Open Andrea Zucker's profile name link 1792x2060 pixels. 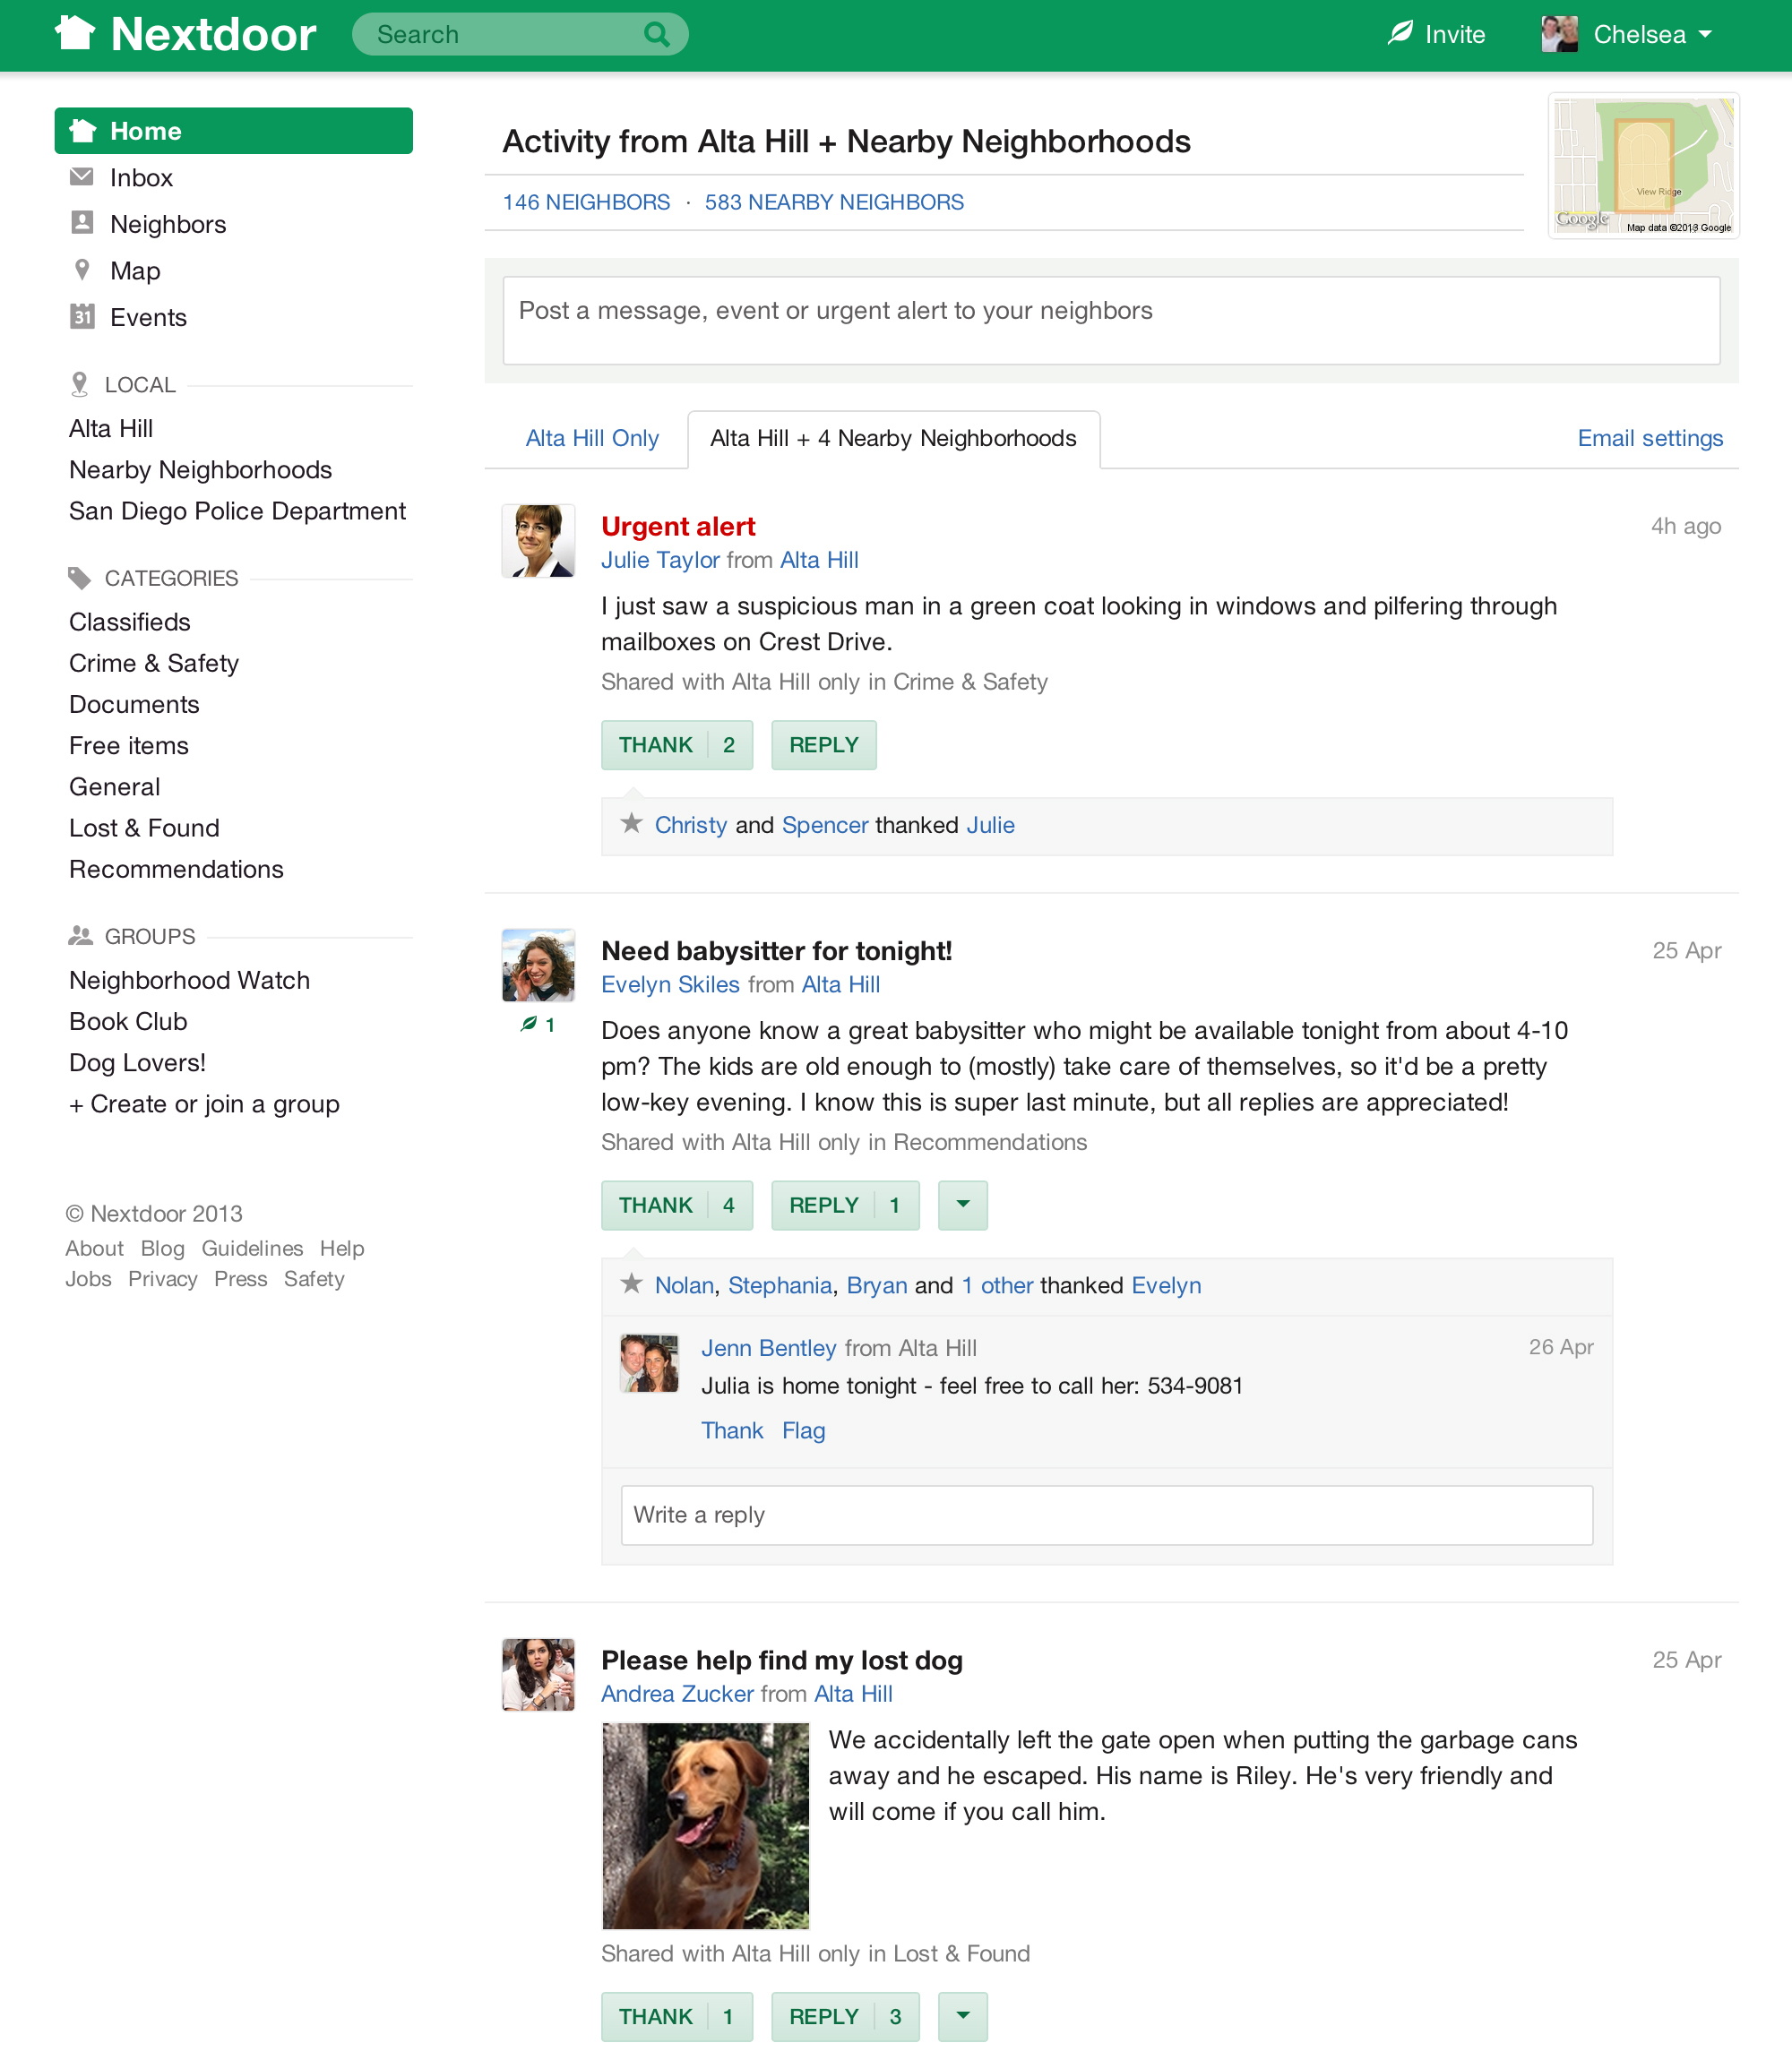(x=677, y=1693)
